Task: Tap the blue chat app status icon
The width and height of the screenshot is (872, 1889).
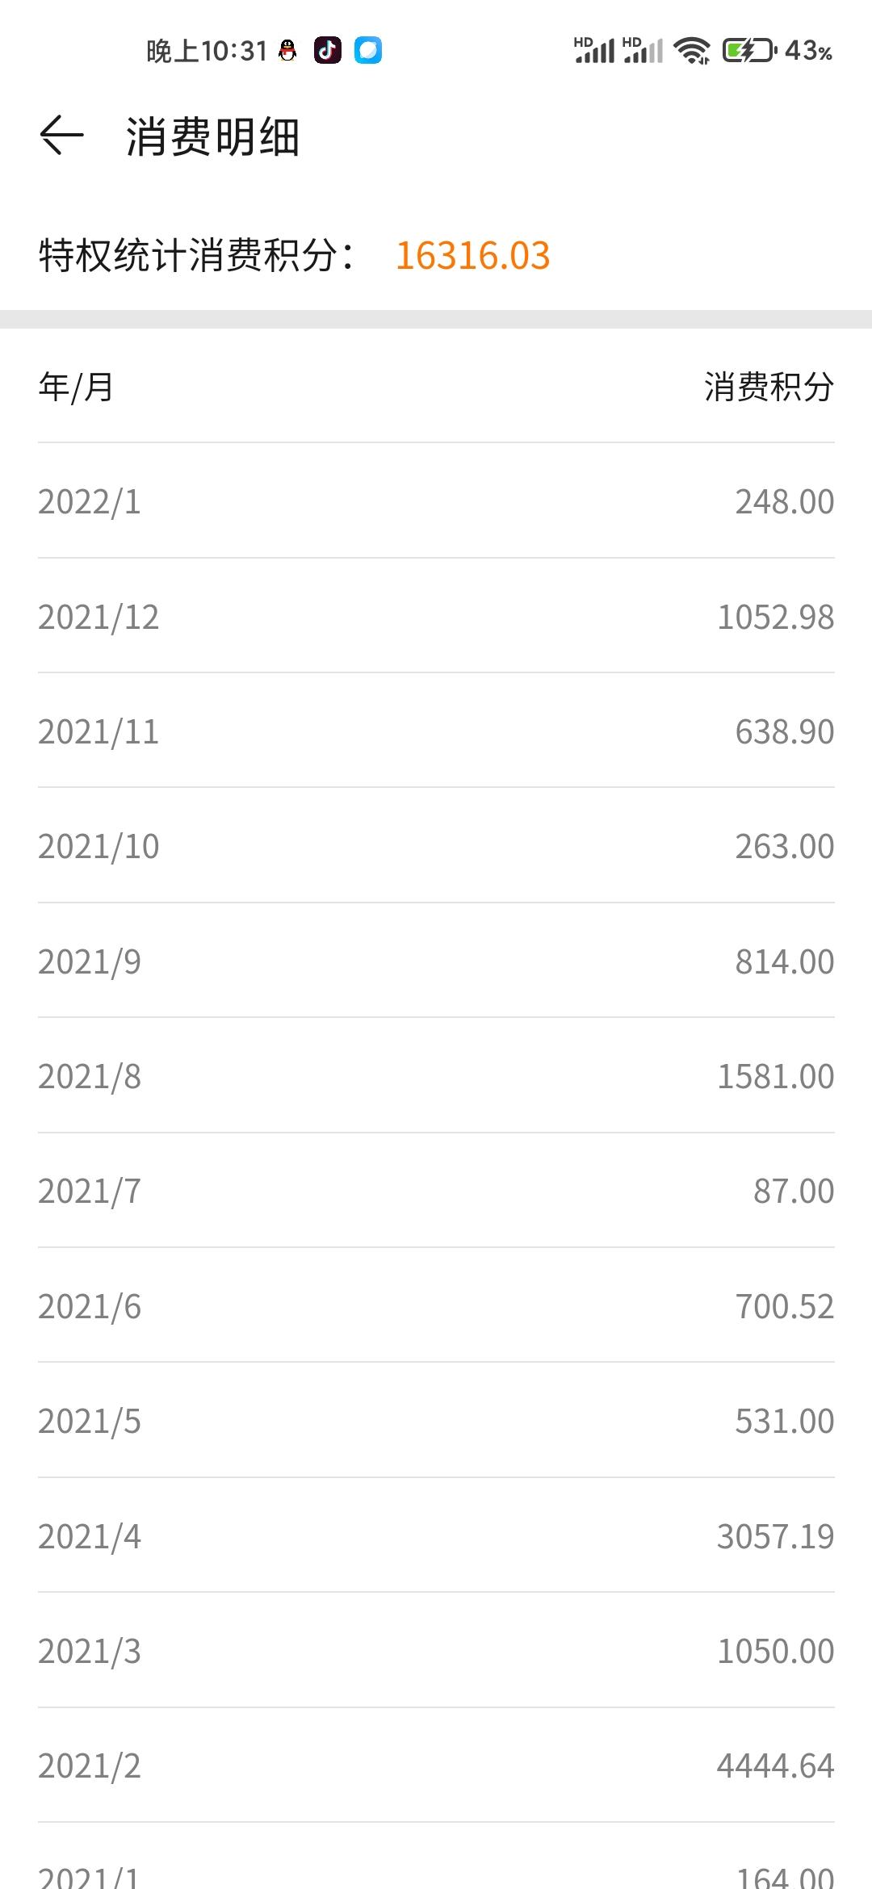Action: click(x=368, y=50)
